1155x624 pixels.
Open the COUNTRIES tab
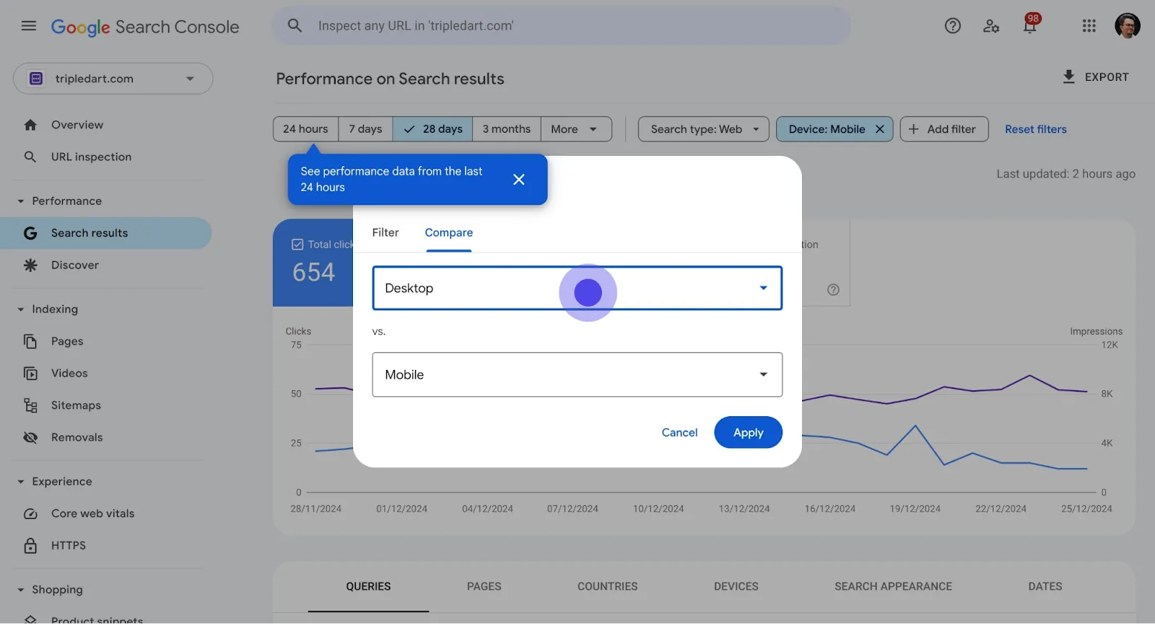pos(608,586)
